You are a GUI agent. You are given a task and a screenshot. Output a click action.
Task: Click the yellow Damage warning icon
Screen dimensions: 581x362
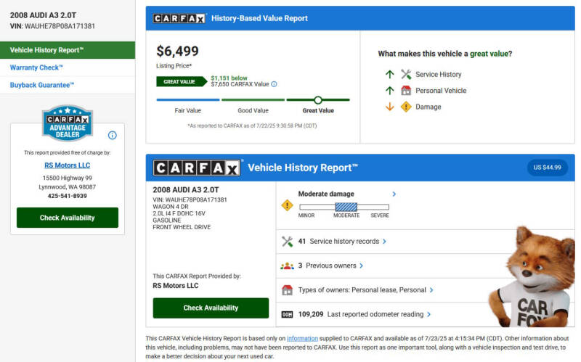[x=406, y=107]
